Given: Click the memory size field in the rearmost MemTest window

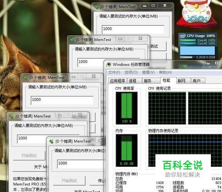Looking at the screenshot, I should 133,29.
